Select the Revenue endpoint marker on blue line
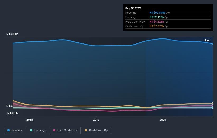 pos(213,44)
